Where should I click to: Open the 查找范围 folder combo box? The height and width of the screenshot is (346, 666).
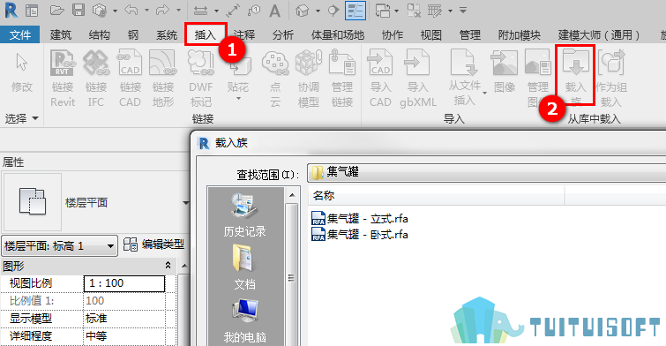click(x=486, y=172)
